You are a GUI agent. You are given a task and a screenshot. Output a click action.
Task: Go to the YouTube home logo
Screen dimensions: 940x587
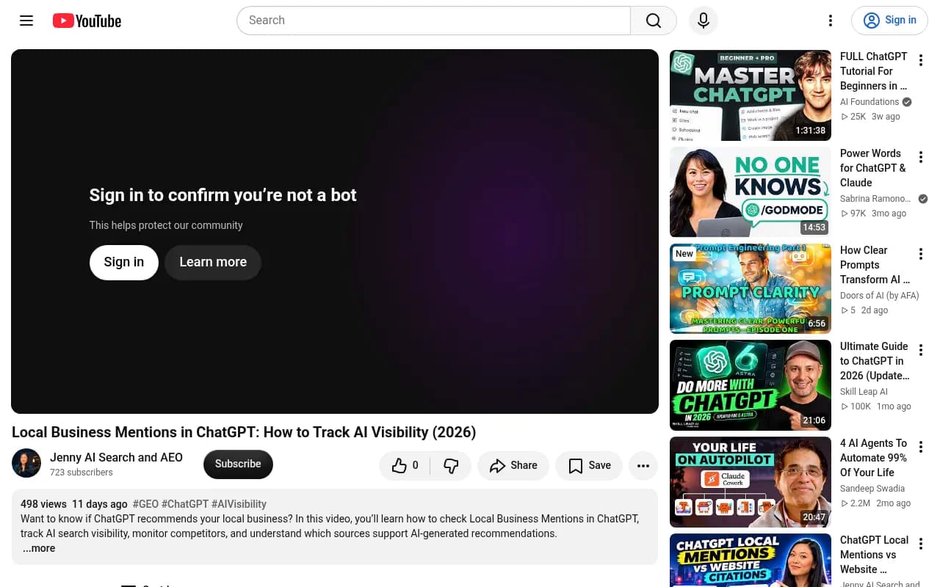87,21
